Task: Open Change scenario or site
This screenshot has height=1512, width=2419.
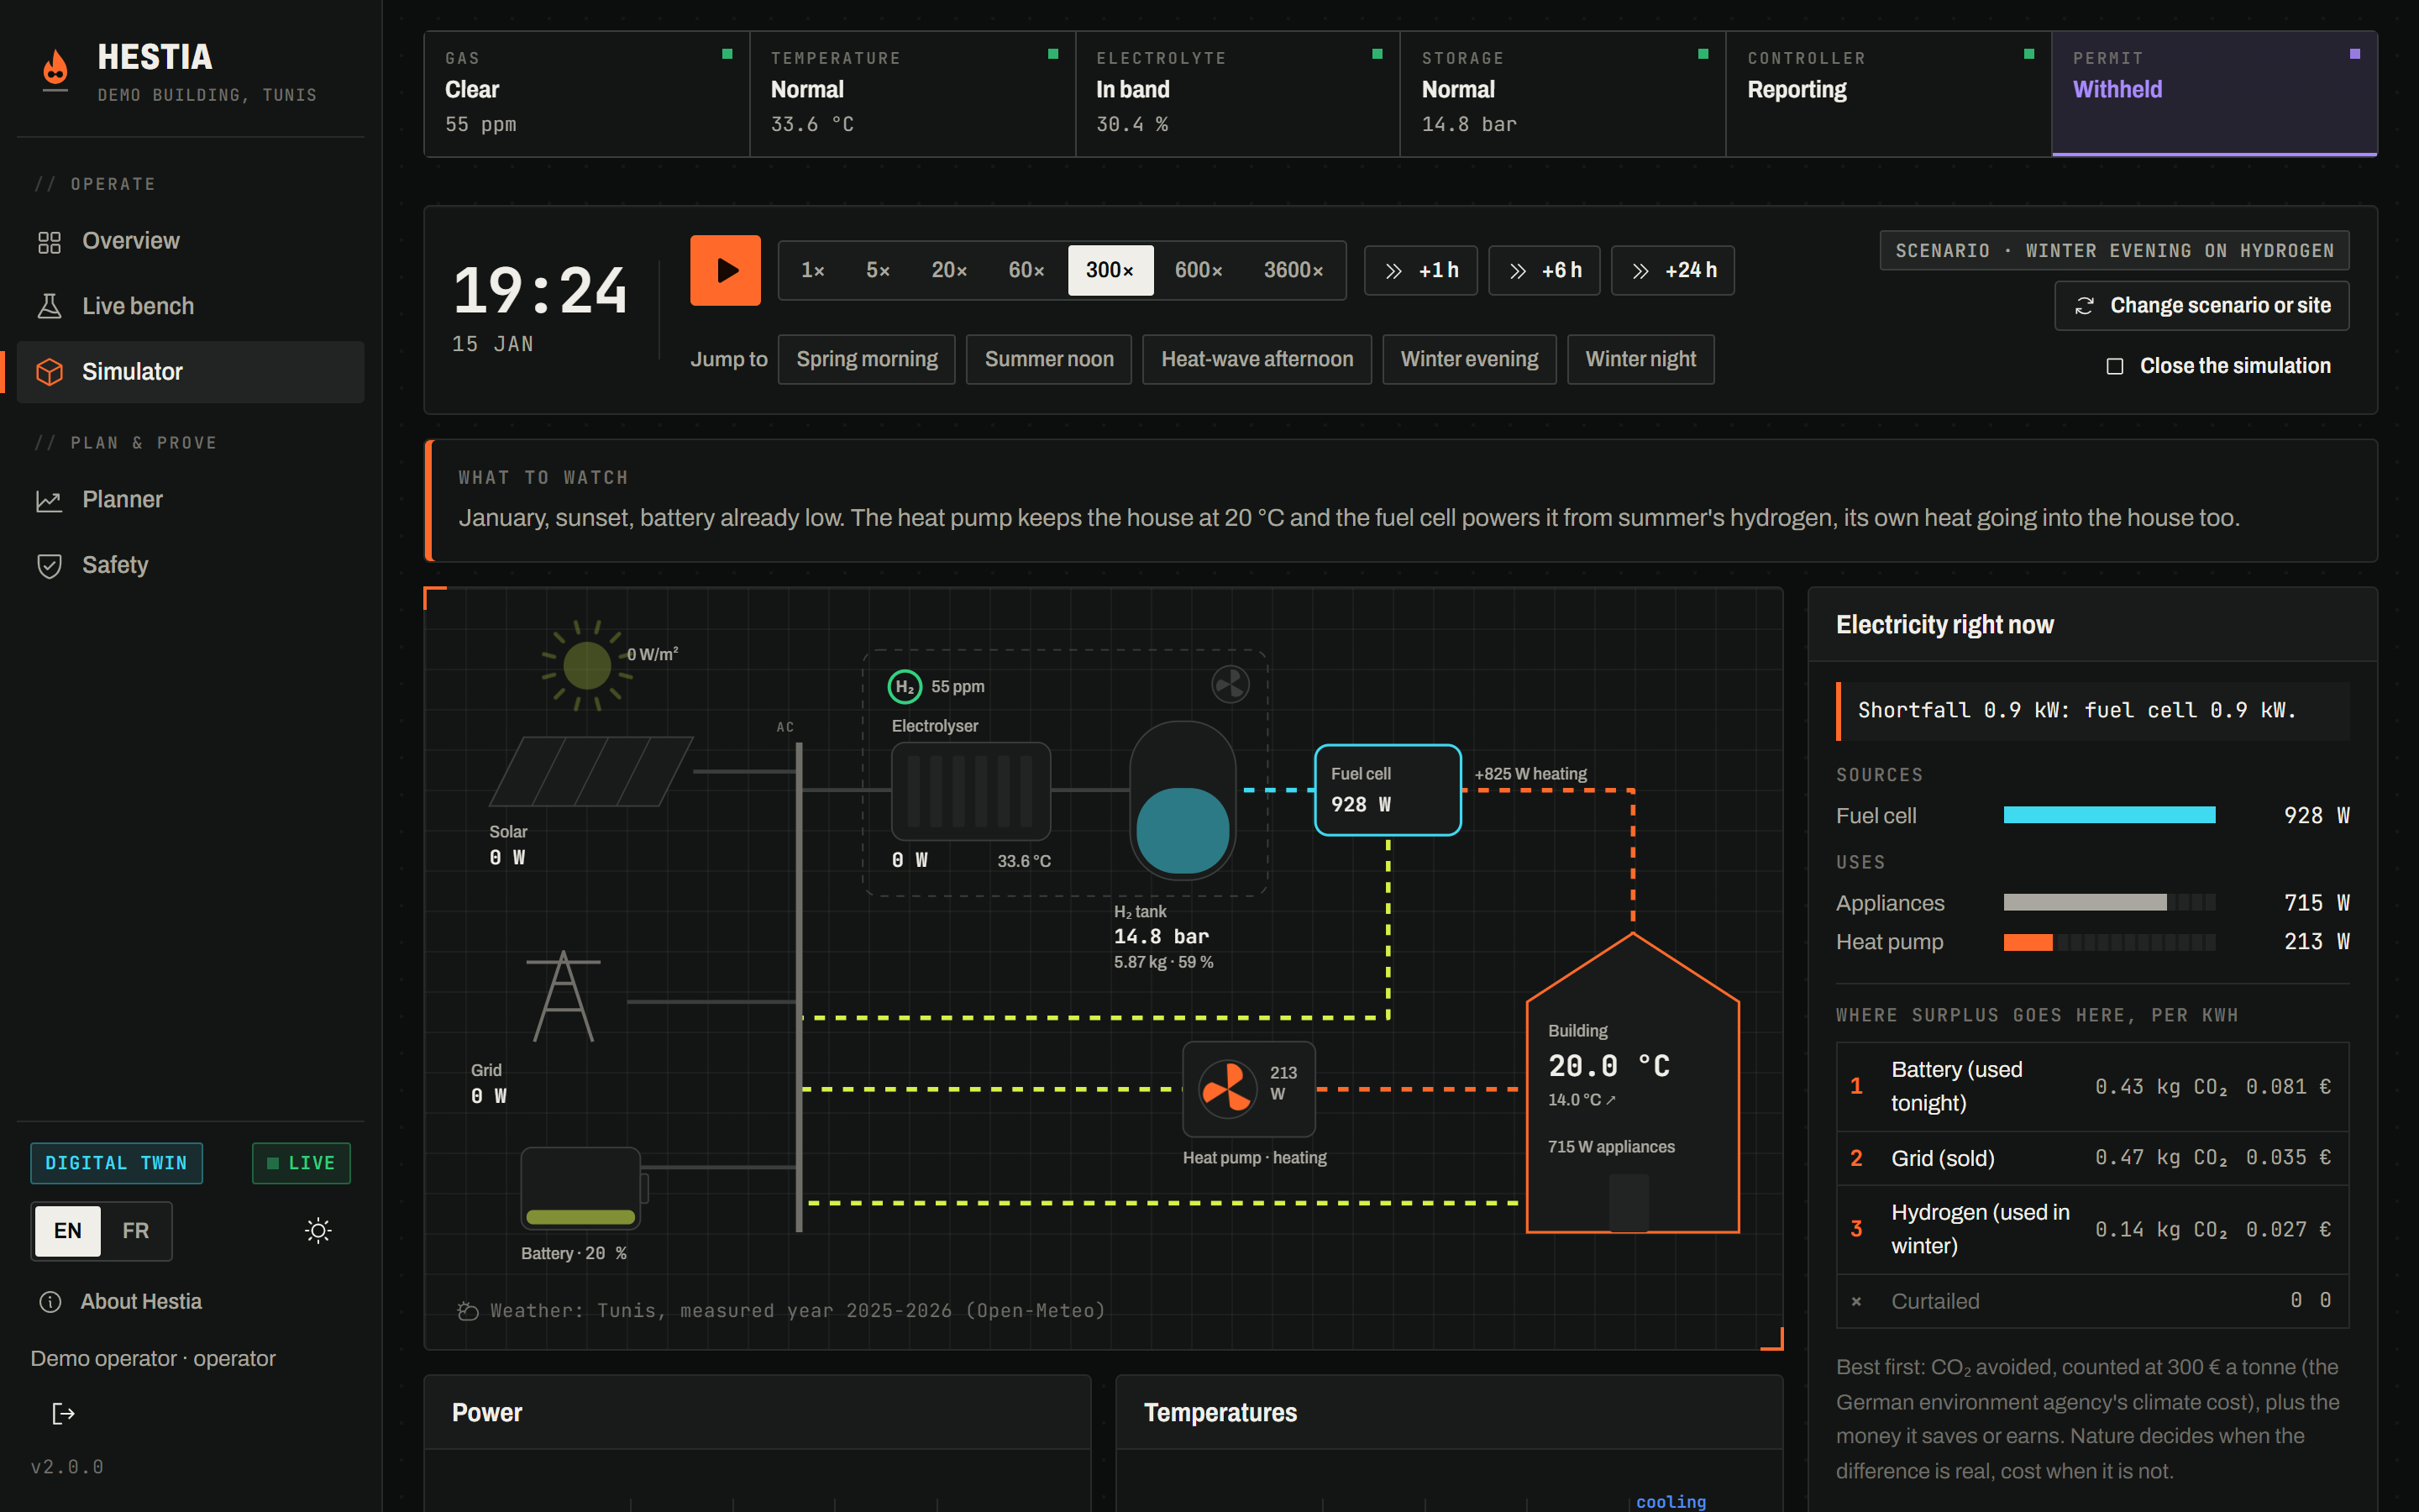Action: [x=2201, y=306]
